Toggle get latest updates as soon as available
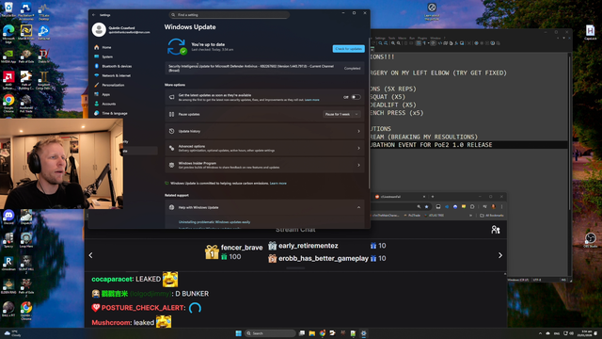The height and width of the screenshot is (339, 602). tap(356, 97)
